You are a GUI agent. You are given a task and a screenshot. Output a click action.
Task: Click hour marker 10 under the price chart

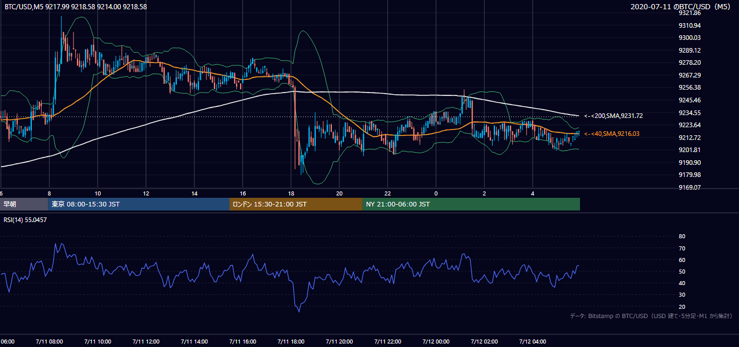(98, 193)
